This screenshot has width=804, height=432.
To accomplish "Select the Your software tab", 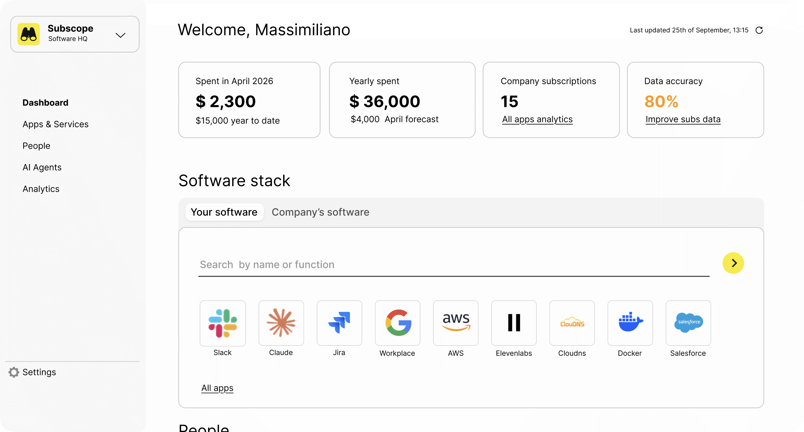I will coord(224,212).
